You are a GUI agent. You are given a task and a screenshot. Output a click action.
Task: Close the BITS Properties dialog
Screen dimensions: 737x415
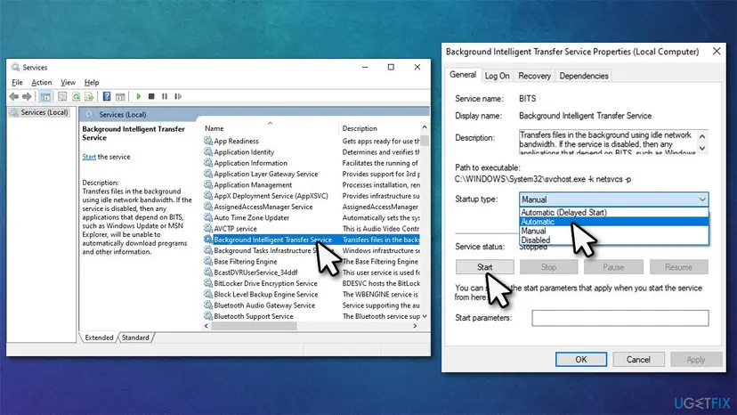tap(717, 52)
